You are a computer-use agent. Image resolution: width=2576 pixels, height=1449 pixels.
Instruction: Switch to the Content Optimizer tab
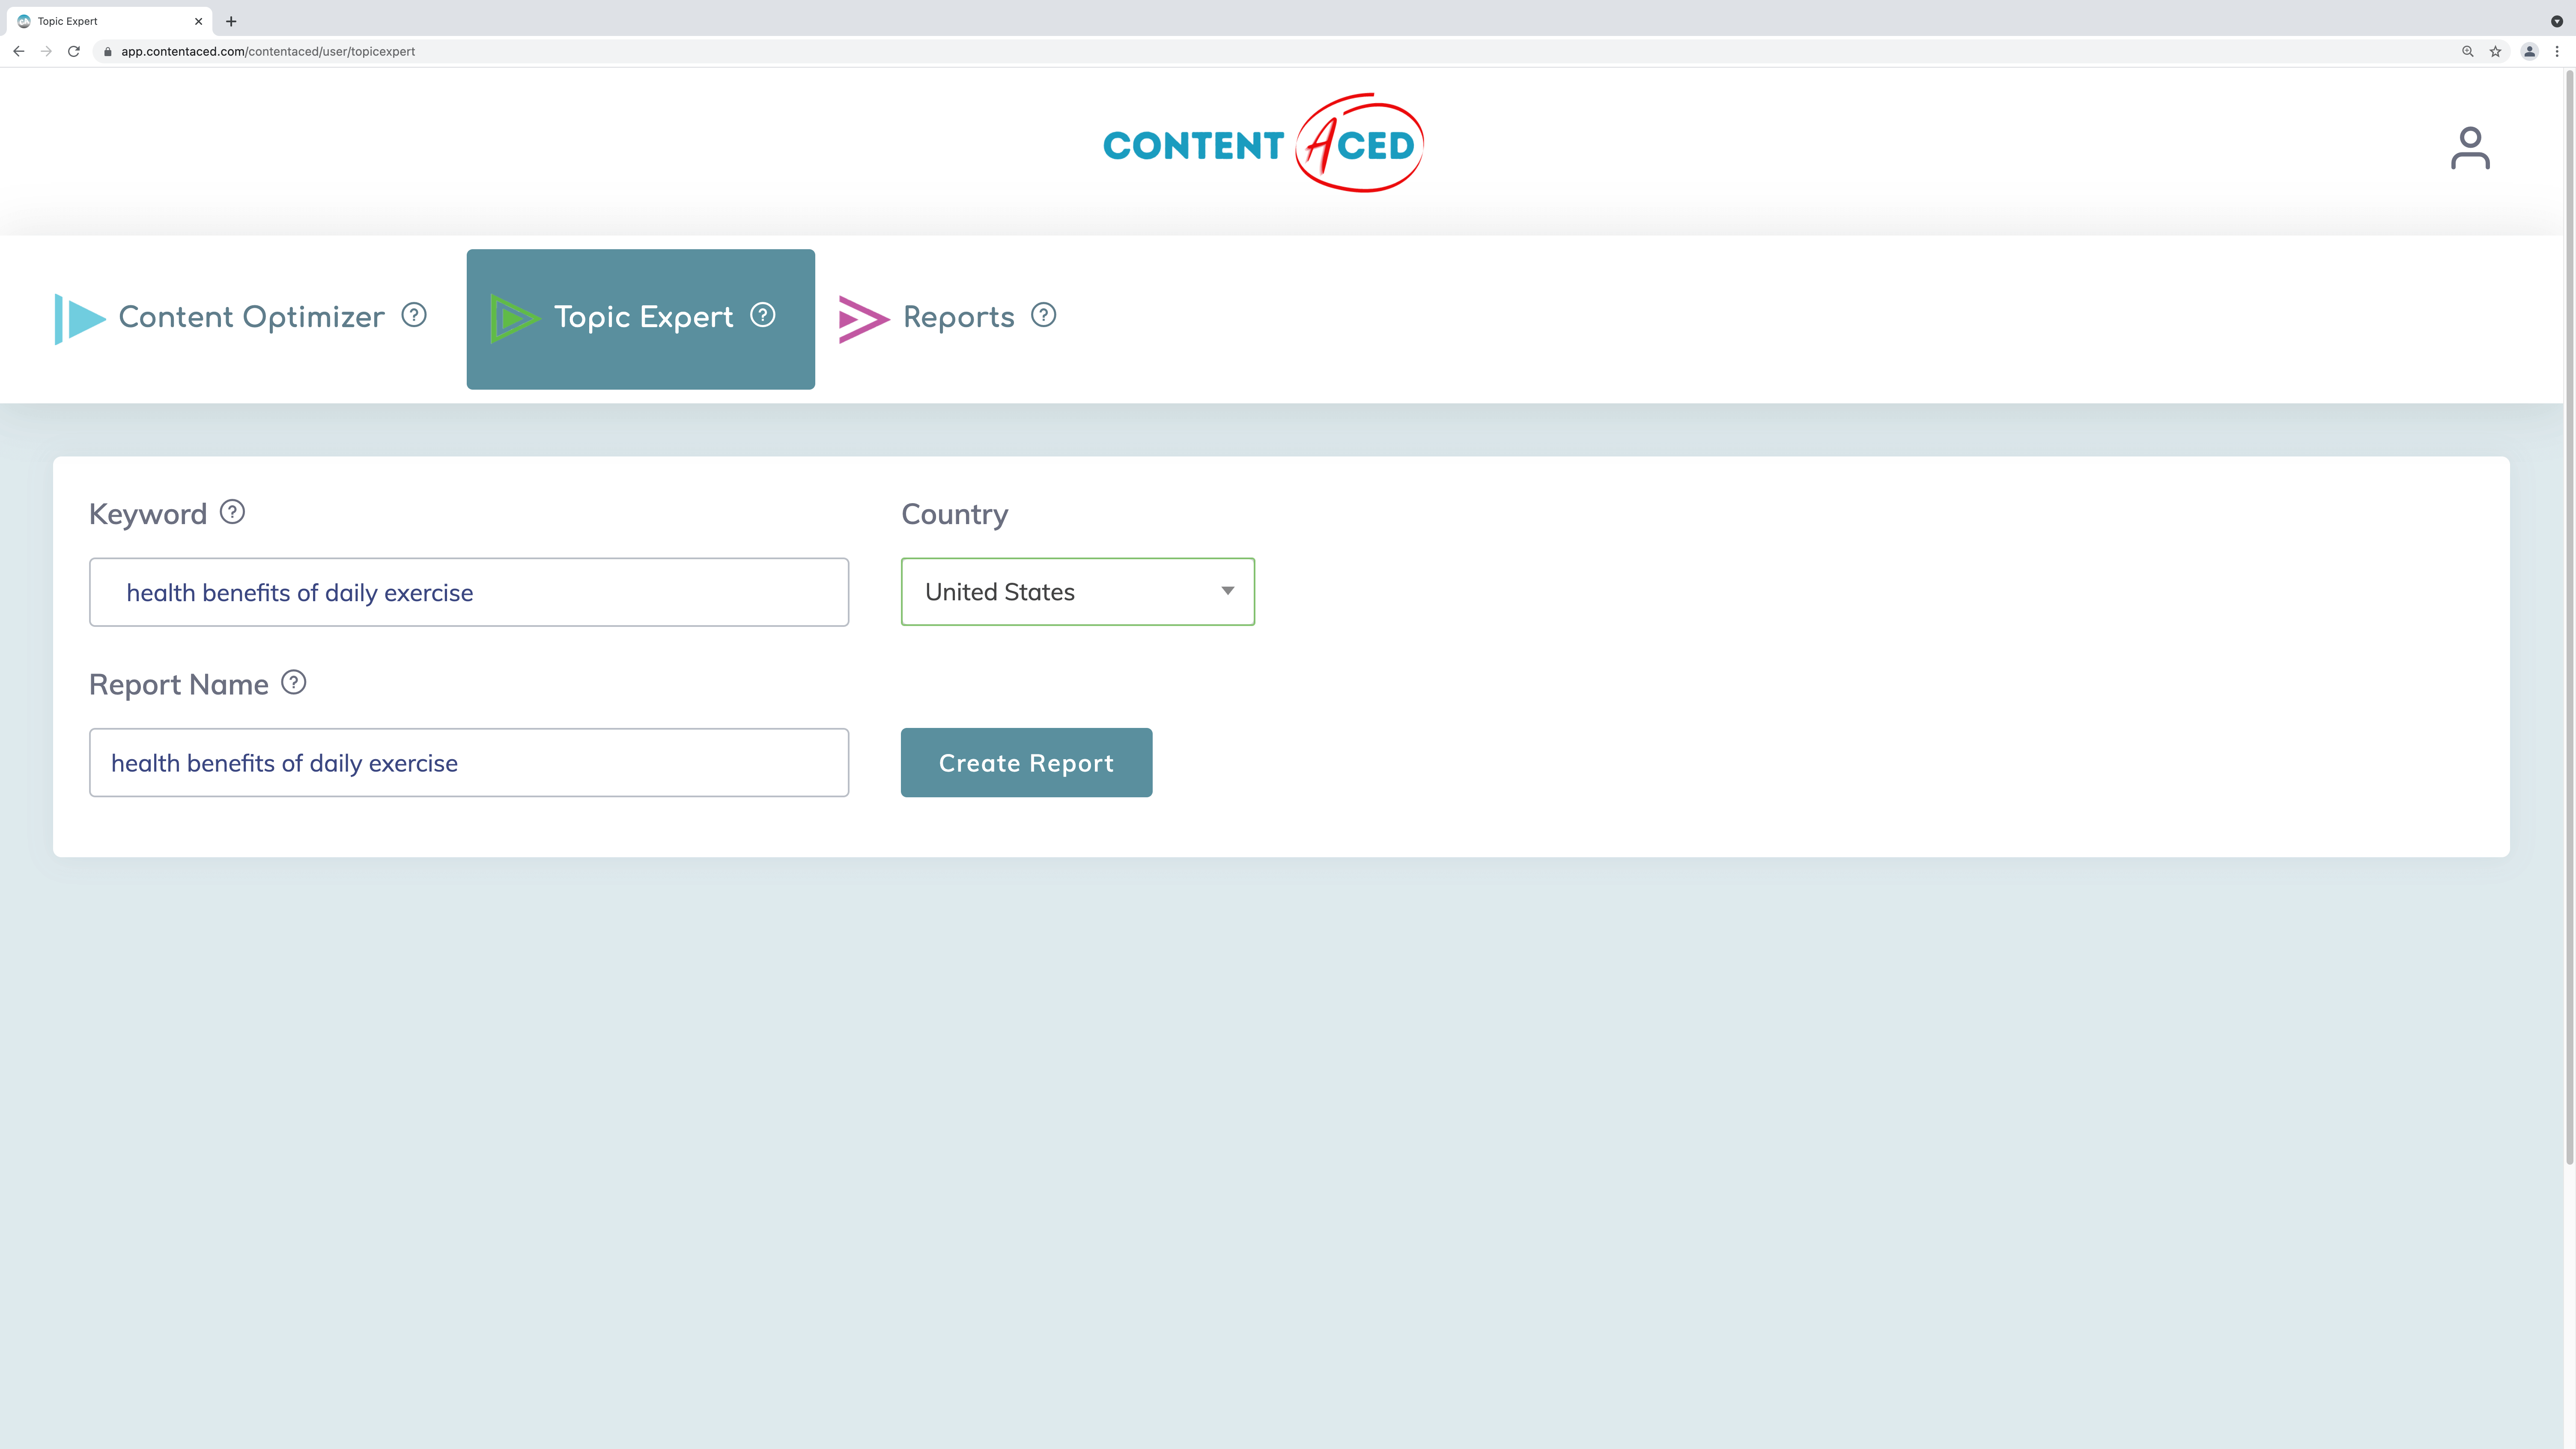(x=241, y=318)
